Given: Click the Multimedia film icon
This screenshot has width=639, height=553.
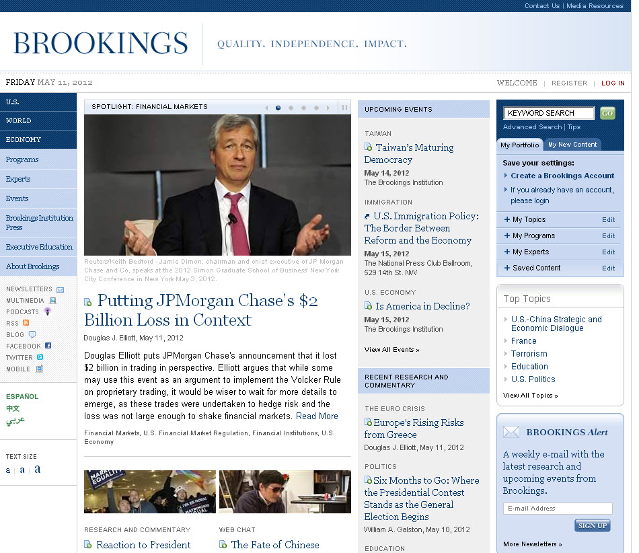Looking at the screenshot, I should (52, 301).
